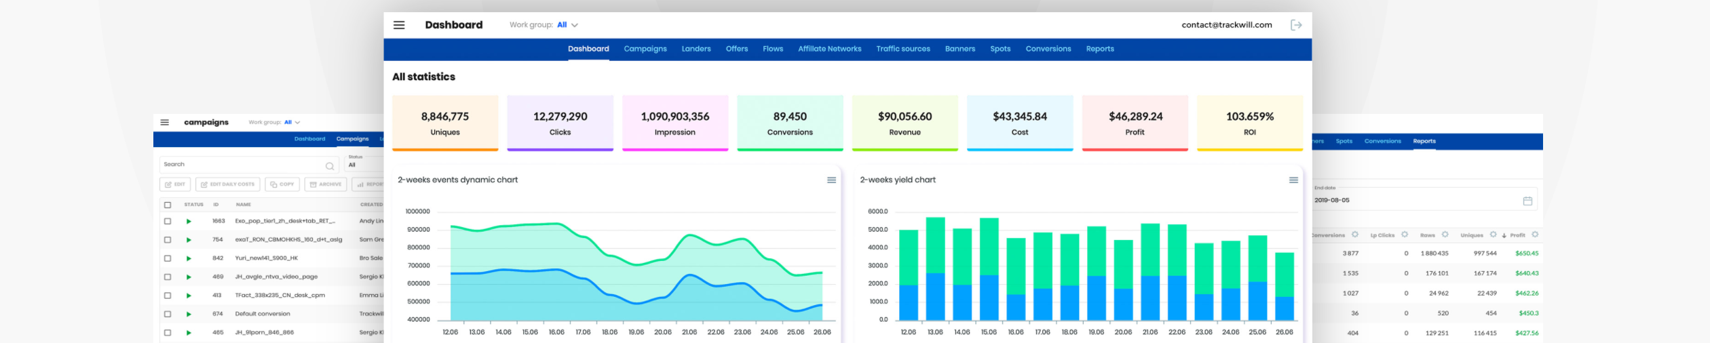This screenshot has width=1710, height=343.
Task: Open Work group dropdown in campaigns window
Action: pos(292,123)
